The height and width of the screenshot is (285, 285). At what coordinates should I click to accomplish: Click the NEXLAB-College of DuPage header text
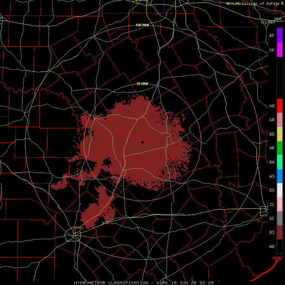[x=253, y=3]
